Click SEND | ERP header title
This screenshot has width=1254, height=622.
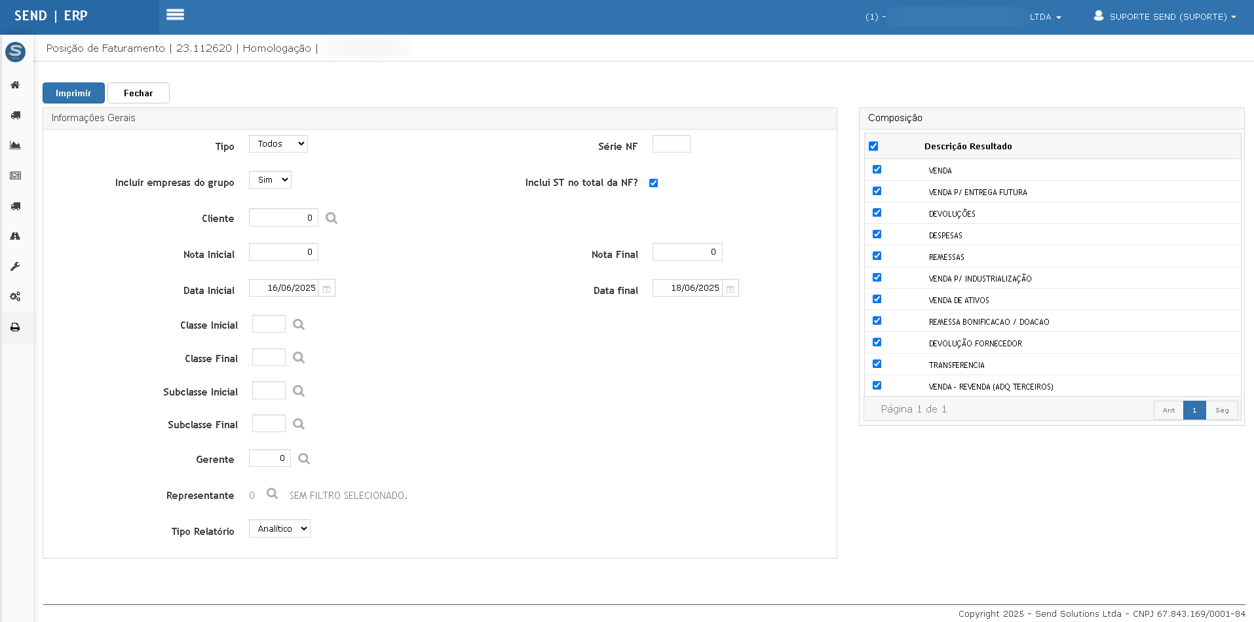[x=51, y=16]
